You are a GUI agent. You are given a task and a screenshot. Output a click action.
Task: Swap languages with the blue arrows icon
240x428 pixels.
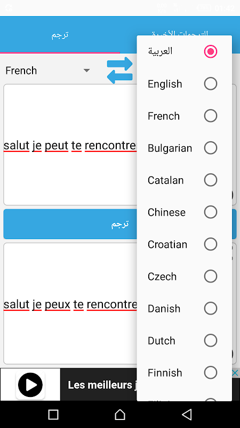pos(119,71)
